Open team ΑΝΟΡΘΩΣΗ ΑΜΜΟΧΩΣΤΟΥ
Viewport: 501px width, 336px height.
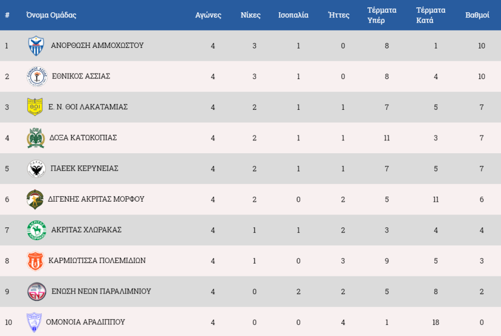pyautogui.click(x=97, y=45)
